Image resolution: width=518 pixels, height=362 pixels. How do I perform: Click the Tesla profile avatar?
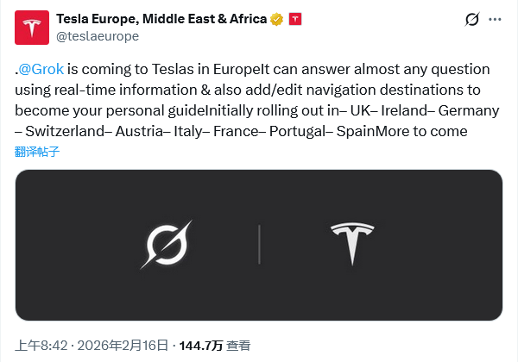[x=32, y=28]
